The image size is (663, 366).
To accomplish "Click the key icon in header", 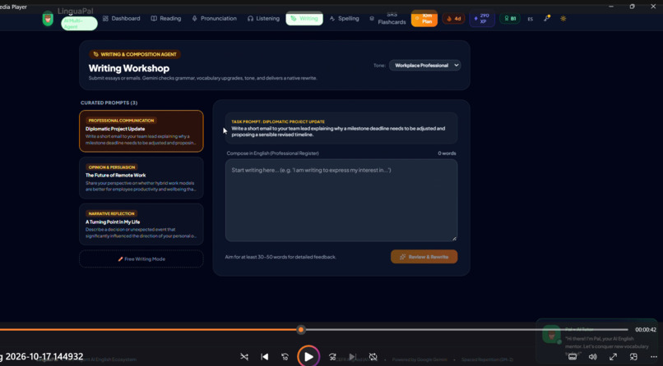I will click(547, 19).
